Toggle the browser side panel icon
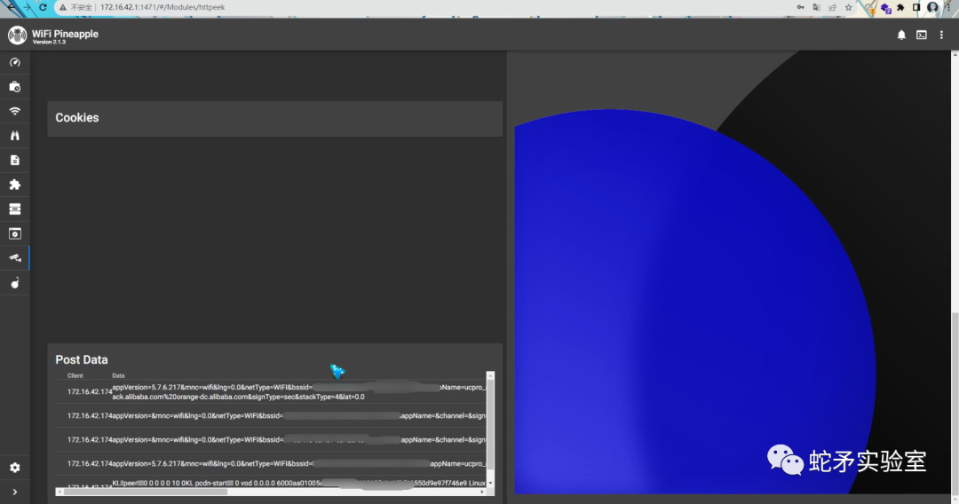This screenshot has height=504, width=959. tap(916, 7)
